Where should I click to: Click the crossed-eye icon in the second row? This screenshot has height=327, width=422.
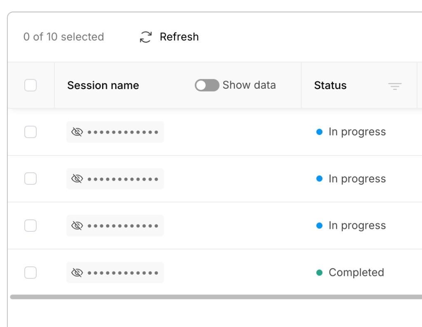[77, 179]
